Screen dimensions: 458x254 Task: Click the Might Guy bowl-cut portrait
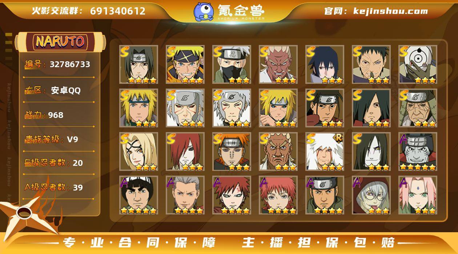pyautogui.click(x=138, y=195)
